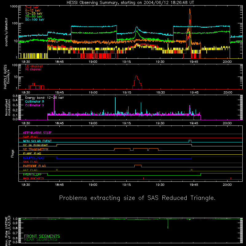Click the SC TRANSMITTER flag label

pyautogui.click(x=35, y=149)
